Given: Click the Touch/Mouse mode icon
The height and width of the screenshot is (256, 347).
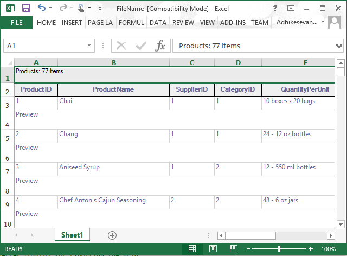Looking at the screenshot, I should 81,9.
